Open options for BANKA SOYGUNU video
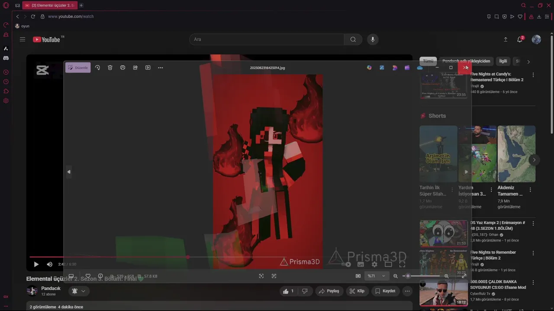The width and height of the screenshot is (554, 311). pyautogui.click(x=533, y=282)
